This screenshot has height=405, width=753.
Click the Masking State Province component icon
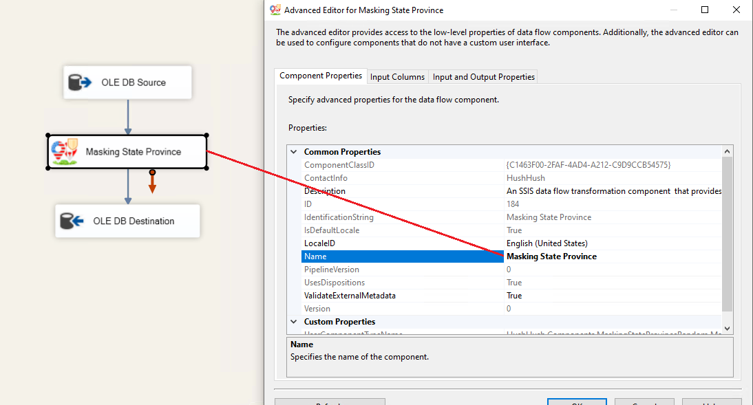click(x=65, y=152)
